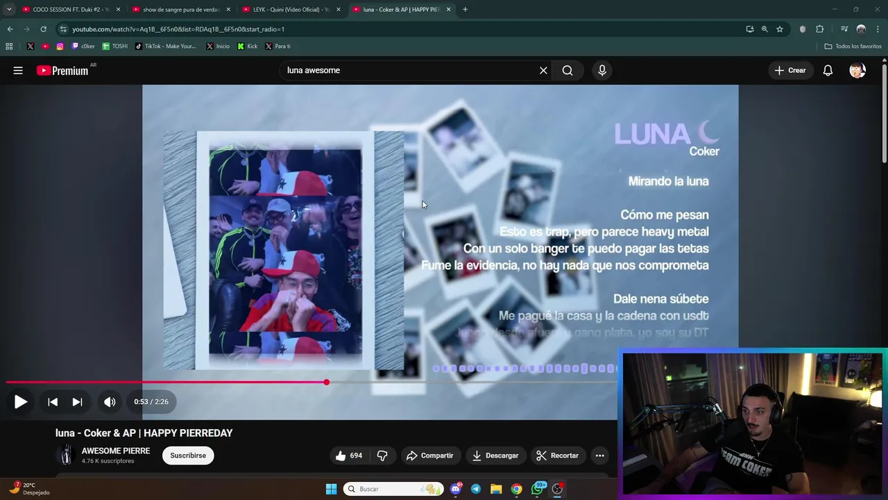Go back in the browser

[x=10, y=29]
